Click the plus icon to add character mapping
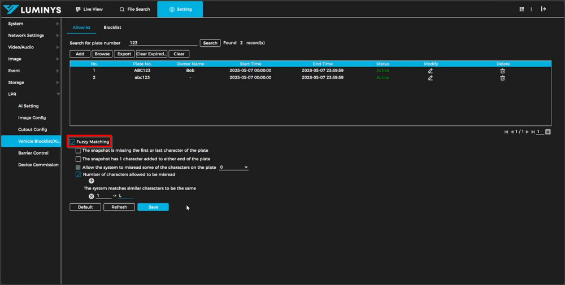Viewport: 565px width, 285px height. [92, 181]
